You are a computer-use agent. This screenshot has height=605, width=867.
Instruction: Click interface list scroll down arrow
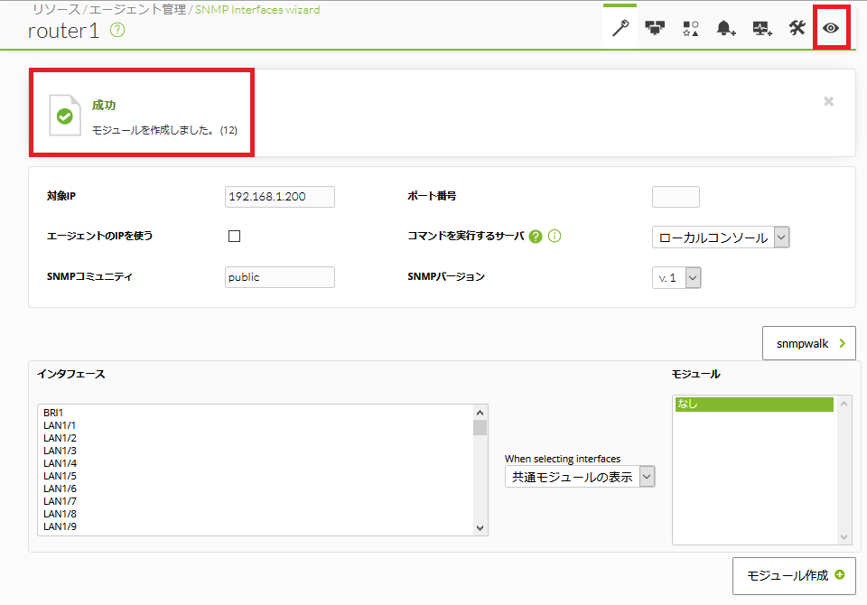point(480,528)
